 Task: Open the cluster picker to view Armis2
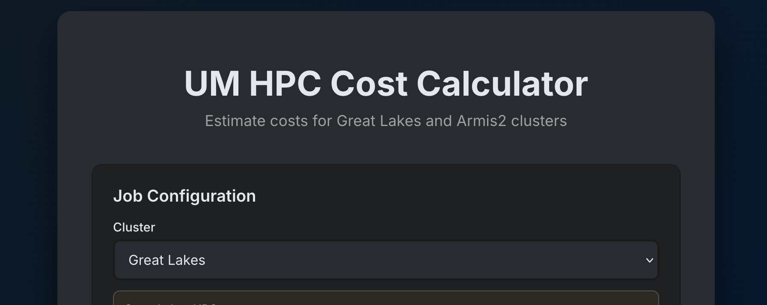[385, 260]
